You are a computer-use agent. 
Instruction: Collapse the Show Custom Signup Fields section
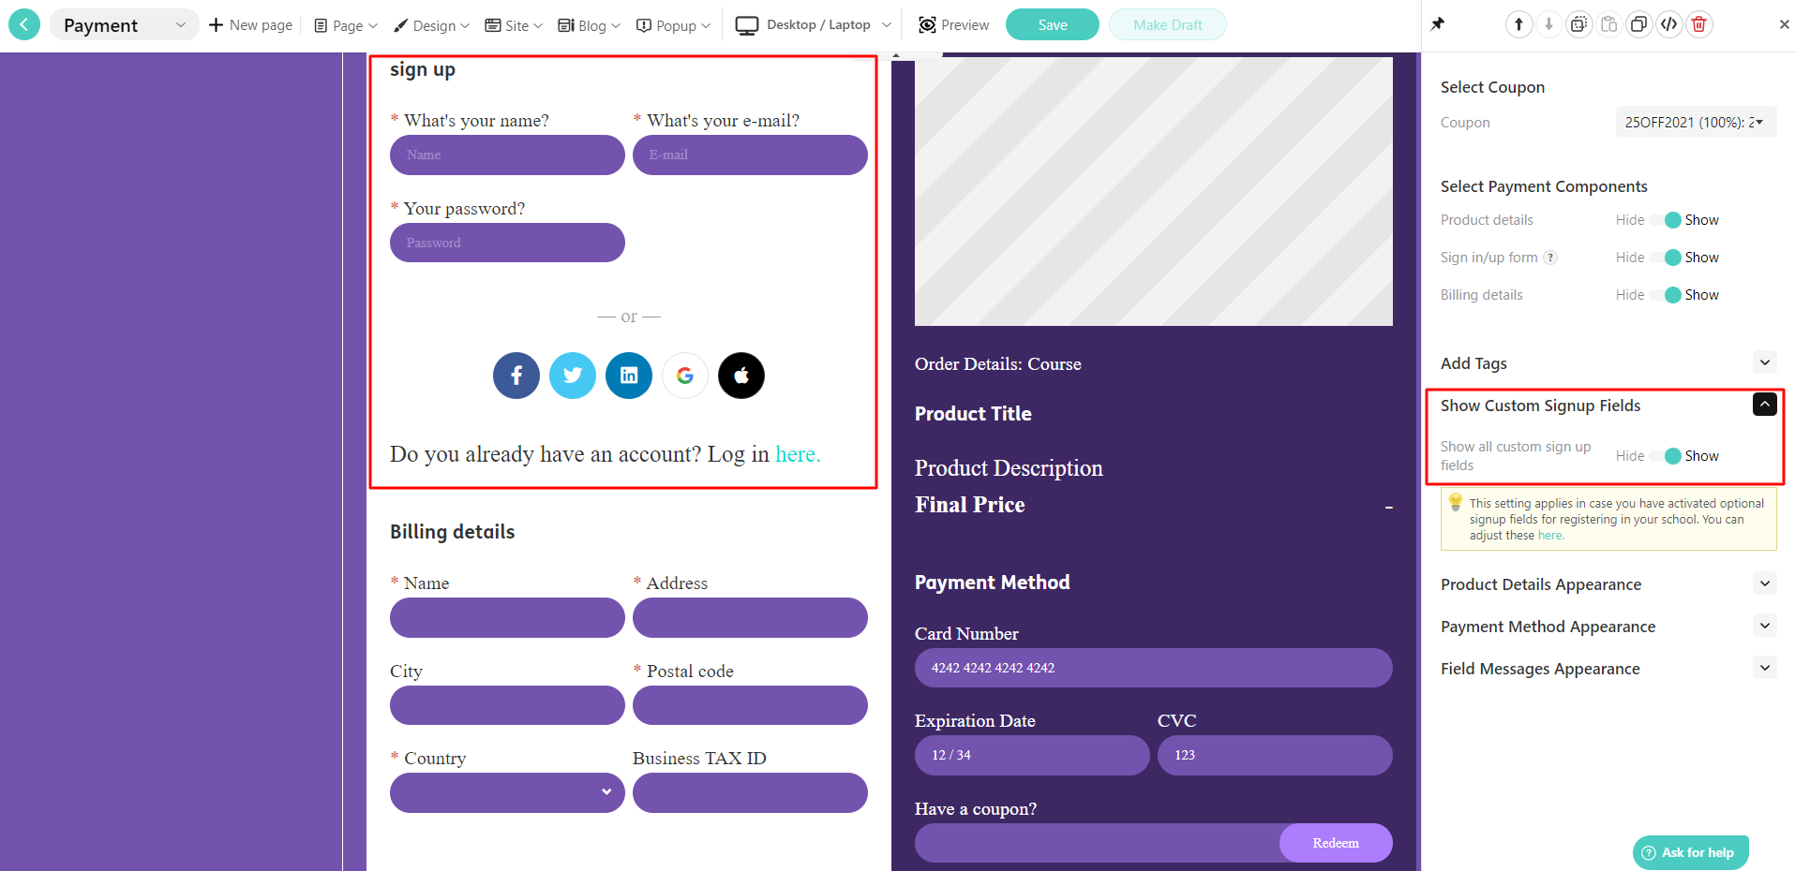tap(1764, 404)
